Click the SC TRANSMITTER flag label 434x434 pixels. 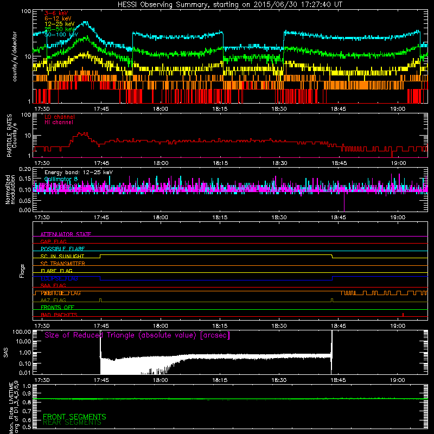62,264
